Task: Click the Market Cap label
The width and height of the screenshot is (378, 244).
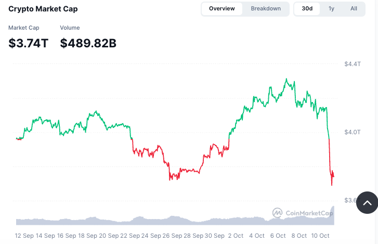Action: pyautogui.click(x=24, y=28)
